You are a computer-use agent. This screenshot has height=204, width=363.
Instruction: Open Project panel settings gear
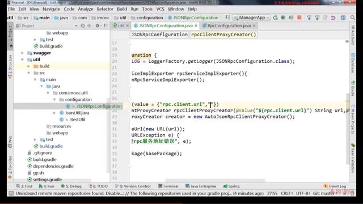tap(98, 25)
